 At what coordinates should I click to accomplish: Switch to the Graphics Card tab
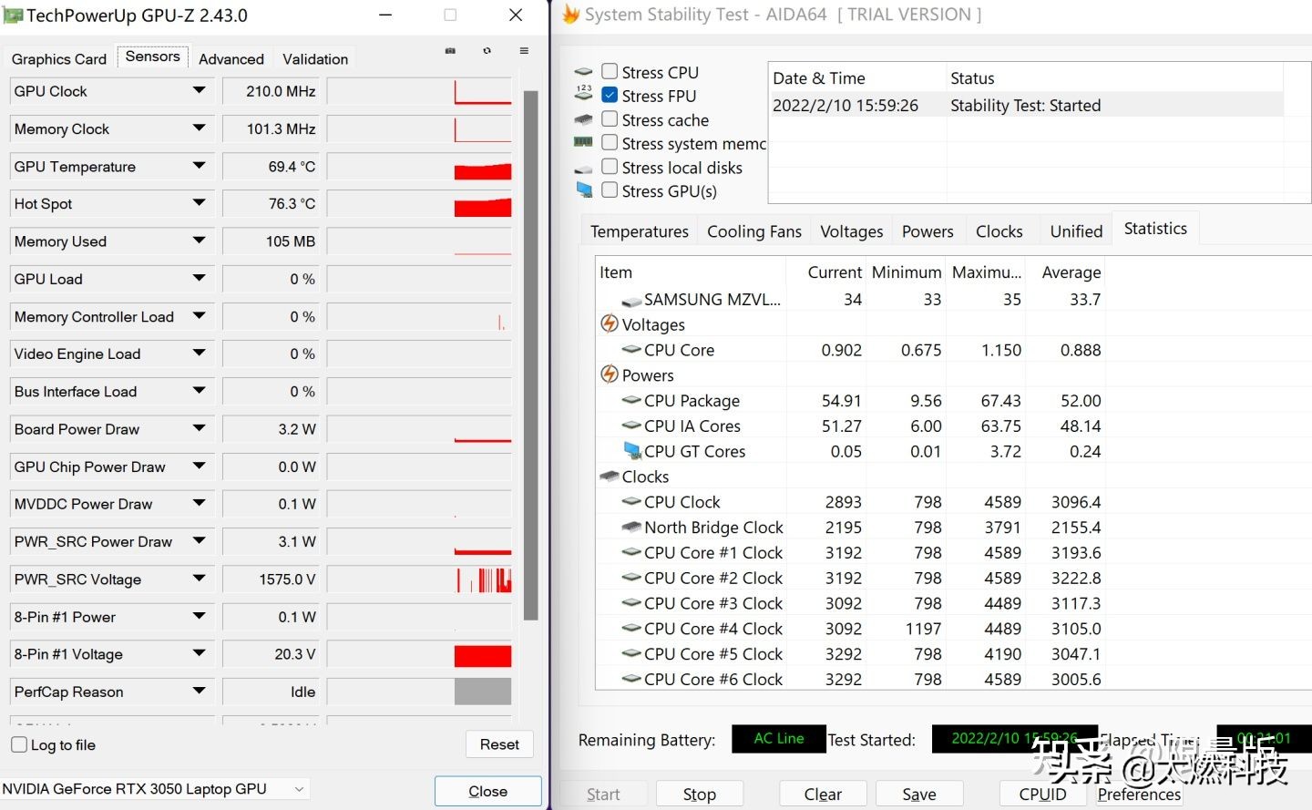pos(59,59)
